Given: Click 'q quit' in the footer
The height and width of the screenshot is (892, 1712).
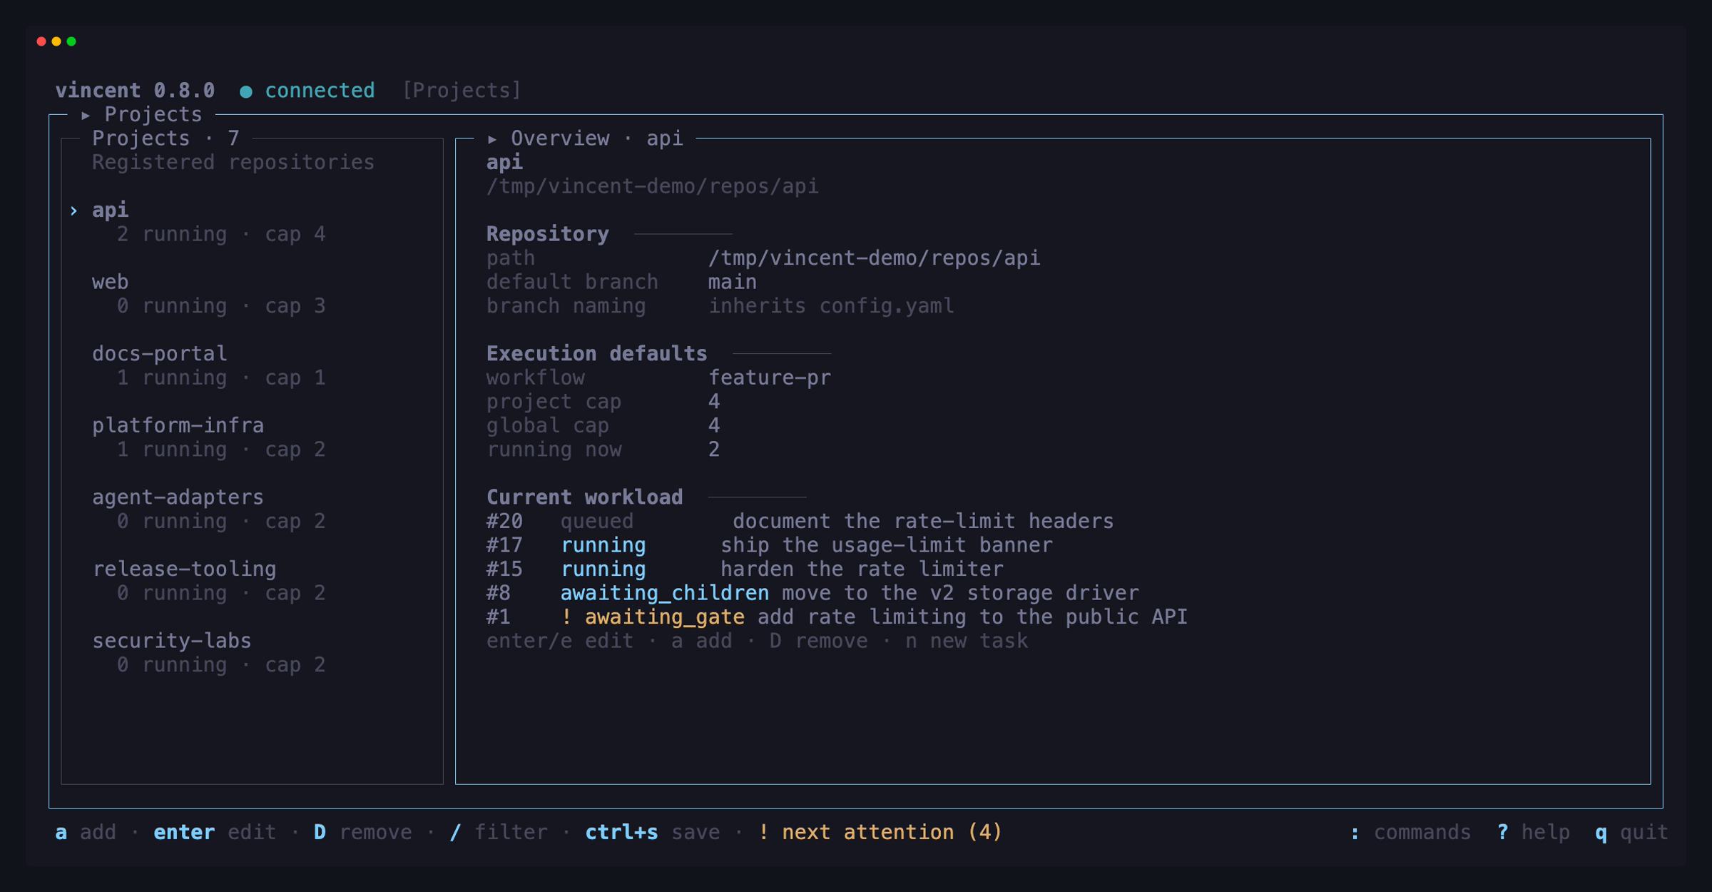Looking at the screenshot, I should [x=1632, y=832].
